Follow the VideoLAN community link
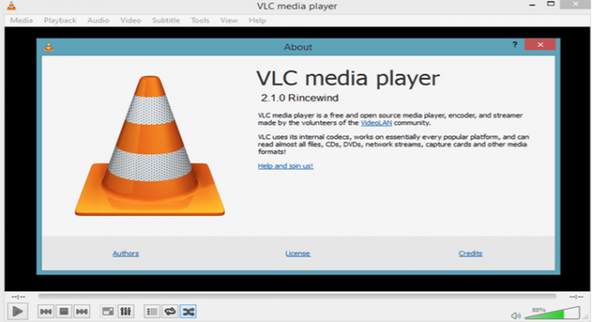The width and height of the screenshot is (592, 322). click(x=376, y=123)
